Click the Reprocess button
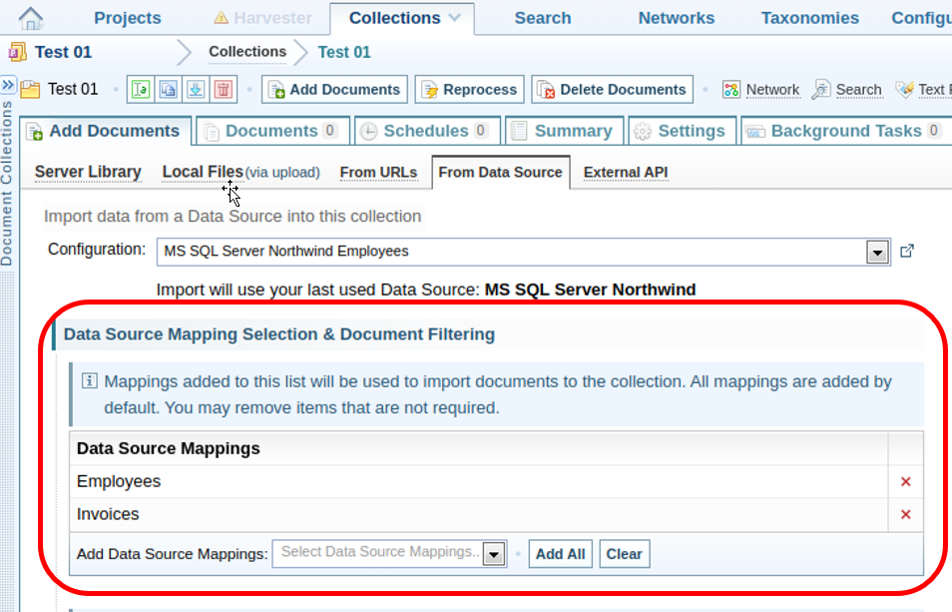This screenshot has height=612, width=952. tap(470, 89)
